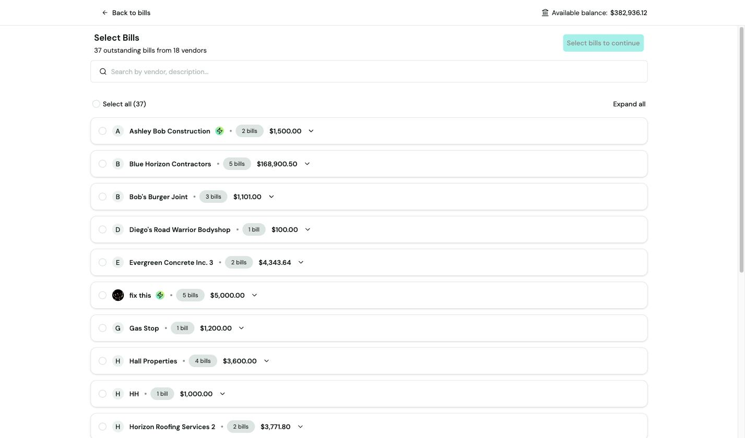Select the Evergreen Concrete Inc. 3 checkbox
The image size is (745, 438).
102,262
